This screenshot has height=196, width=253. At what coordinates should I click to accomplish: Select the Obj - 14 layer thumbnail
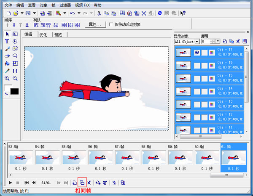[x=183, y=91]
